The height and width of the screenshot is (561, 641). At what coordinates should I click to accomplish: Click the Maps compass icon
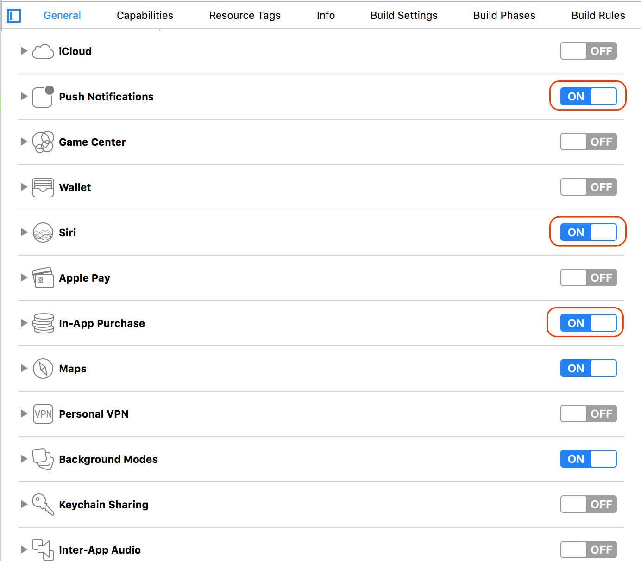[43, 369]
